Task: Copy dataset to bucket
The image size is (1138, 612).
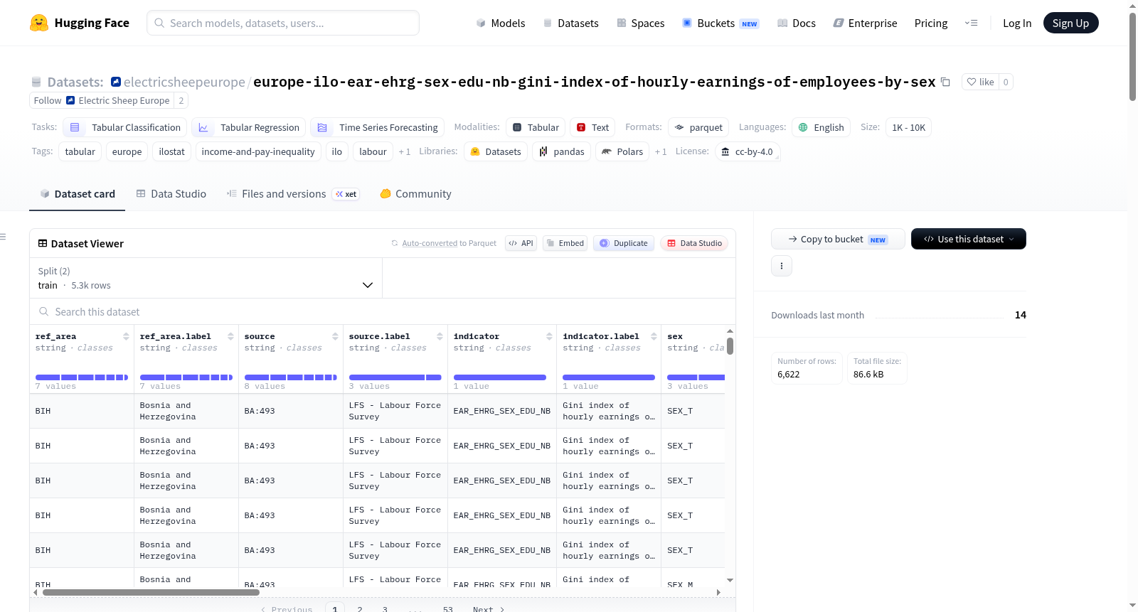Action: [838, 239]
